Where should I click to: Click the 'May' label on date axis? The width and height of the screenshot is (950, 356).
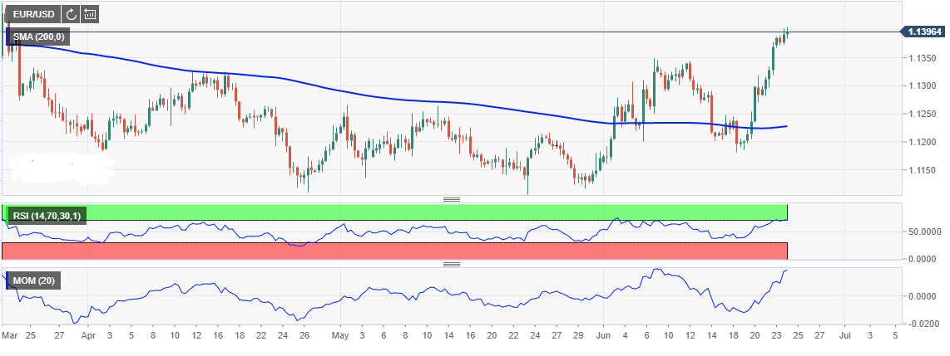pyautogui.click(x=339, y=336)
